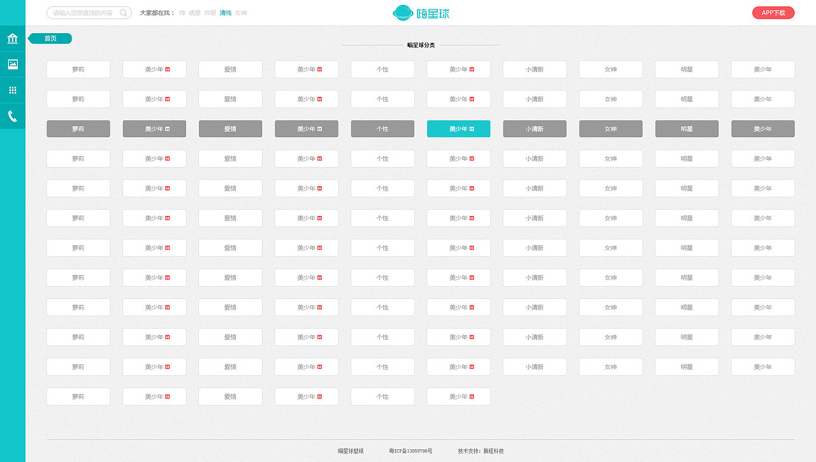Click trending search term 诱惑
816x462 pixels.
[194, 13]
